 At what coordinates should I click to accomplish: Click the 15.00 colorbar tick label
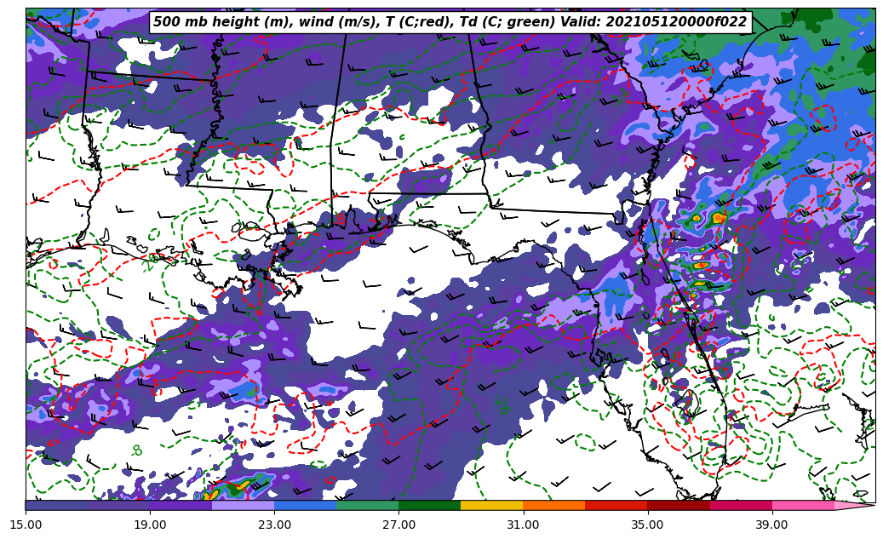26,525
